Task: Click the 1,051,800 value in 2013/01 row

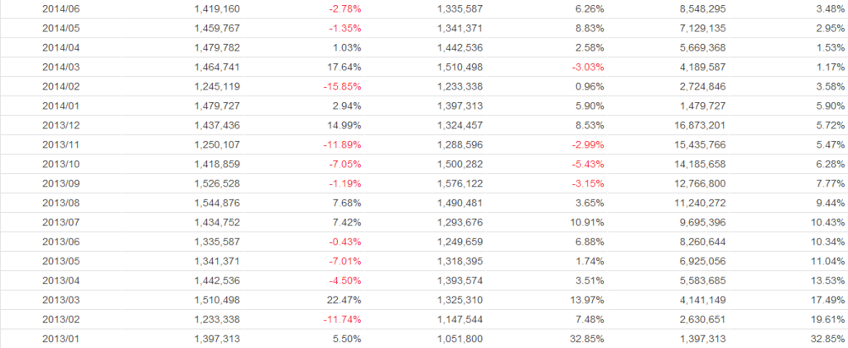Action: 459,337
